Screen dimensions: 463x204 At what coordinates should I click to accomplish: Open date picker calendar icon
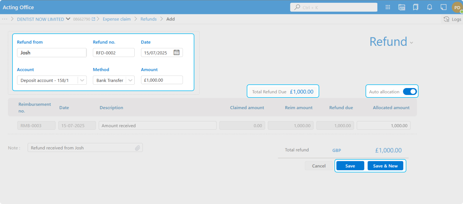click(x=176, y=53)
